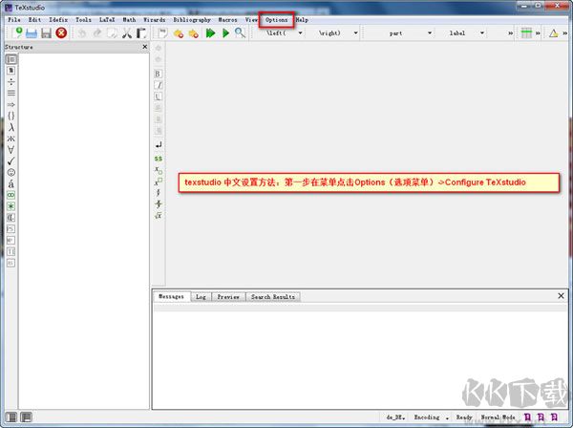573x428 pixels.
Task: Open the \left( dropdown arrow
Action: pyautogui.click(x=301, y=32)
